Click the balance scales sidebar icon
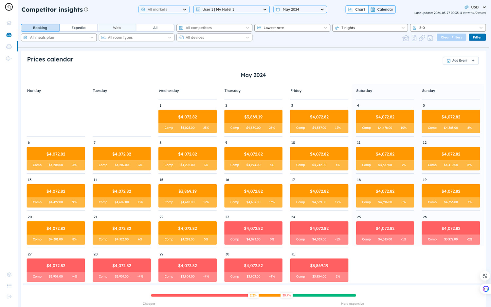491x307 pixels. tap(9, 47)
